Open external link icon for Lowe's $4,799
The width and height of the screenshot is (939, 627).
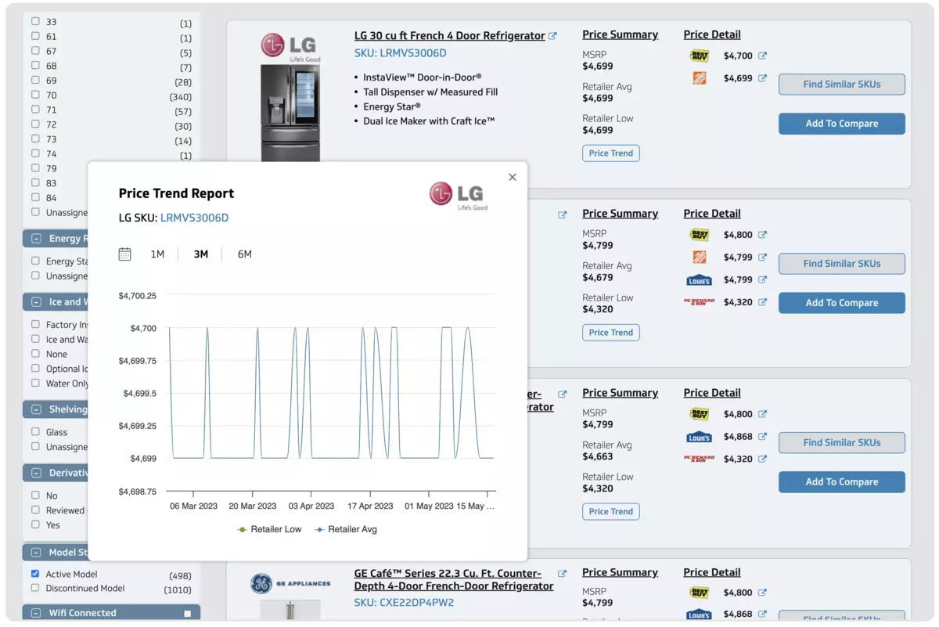click(x=763, y=279)
